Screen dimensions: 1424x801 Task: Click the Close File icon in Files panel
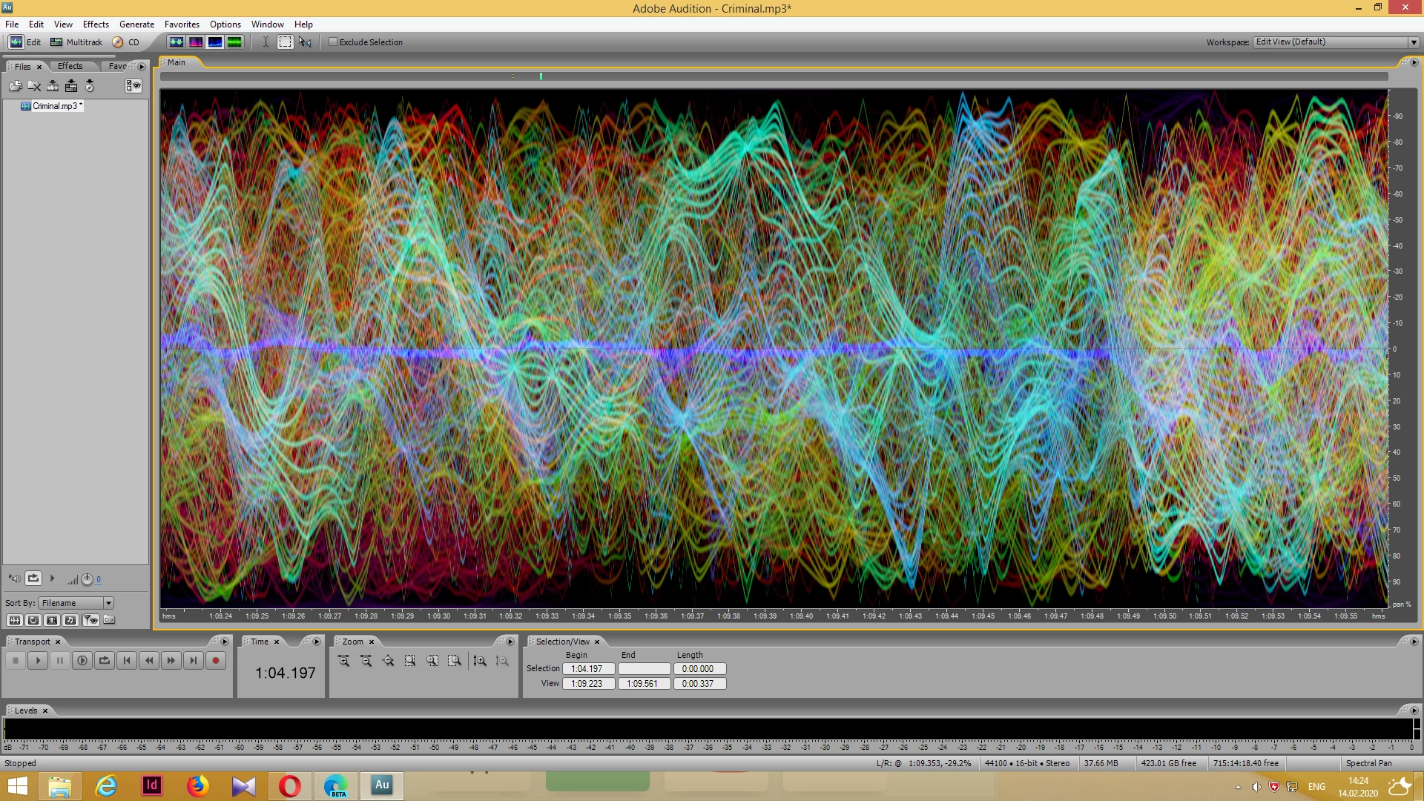click(x=34, y=86)
